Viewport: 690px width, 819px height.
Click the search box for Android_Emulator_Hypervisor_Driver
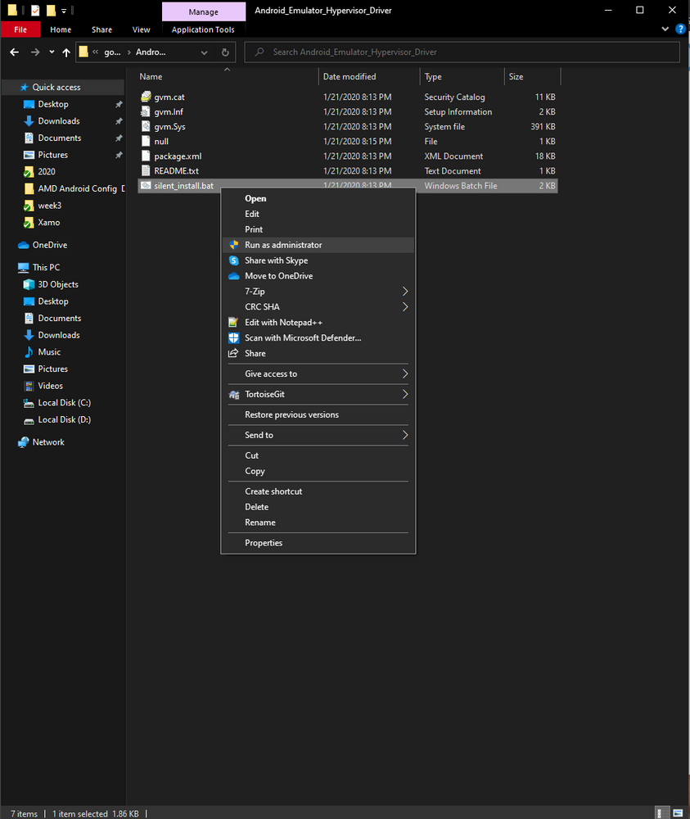(462, 52)
